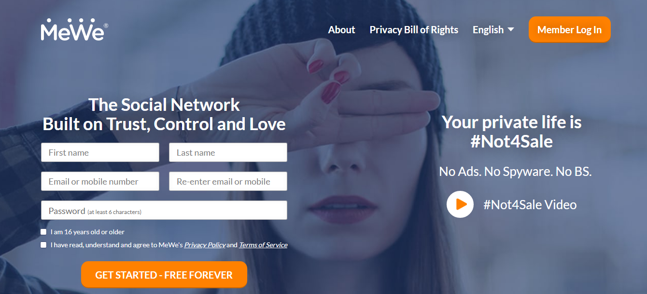Click Get Started - Free Forever button
This screenshot has height=294, width=647.
164,275
